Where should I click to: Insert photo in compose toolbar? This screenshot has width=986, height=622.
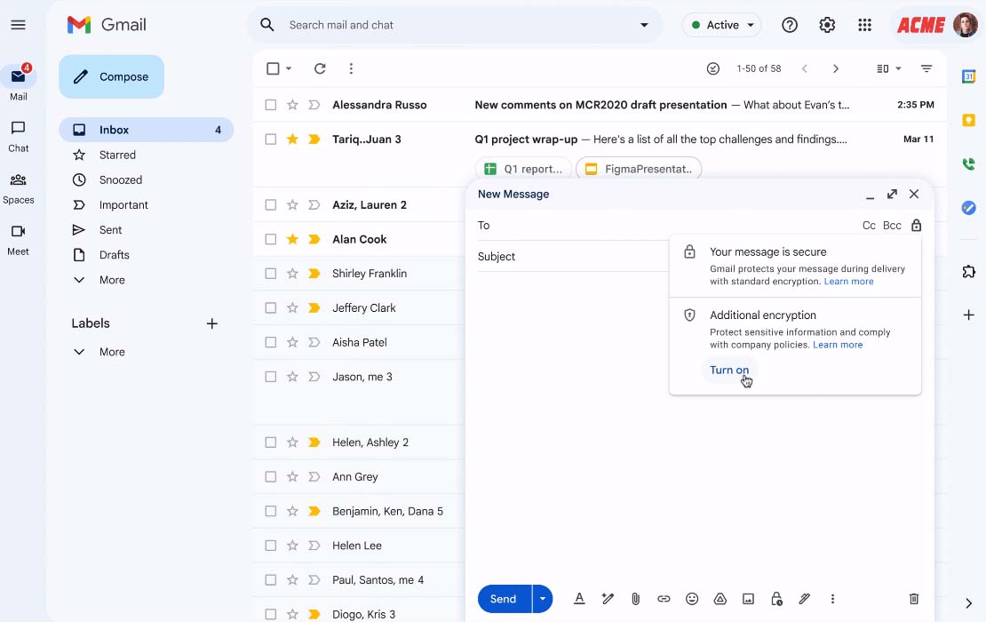tap(748, 599)
